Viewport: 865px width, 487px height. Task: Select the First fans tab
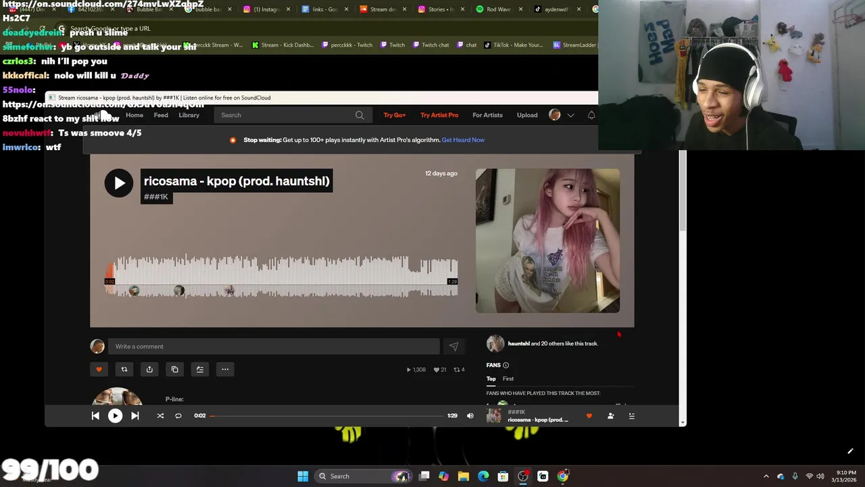pos(508,379)
